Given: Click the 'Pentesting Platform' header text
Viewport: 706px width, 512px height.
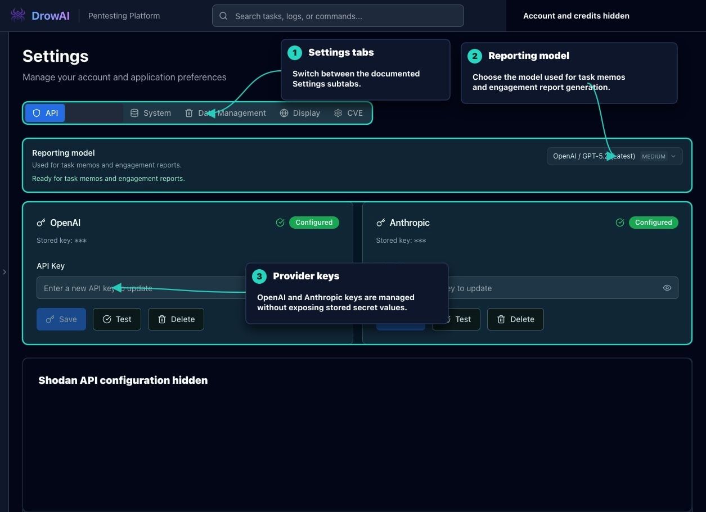Looking at the screenshot, I should point(124,16).
